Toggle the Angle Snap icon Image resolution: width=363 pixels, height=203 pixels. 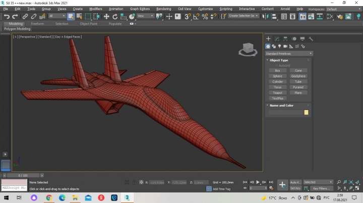point(196,17)
